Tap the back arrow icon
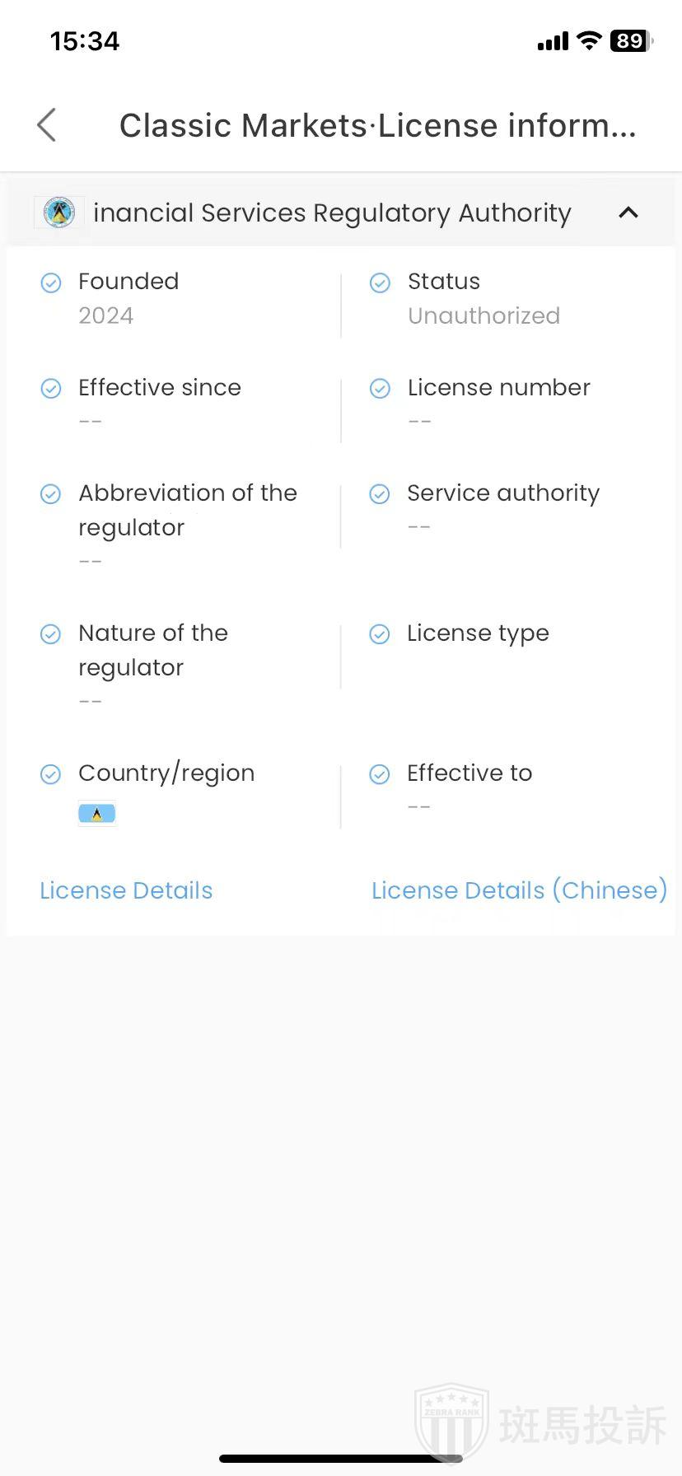 [x=47, y=125]
